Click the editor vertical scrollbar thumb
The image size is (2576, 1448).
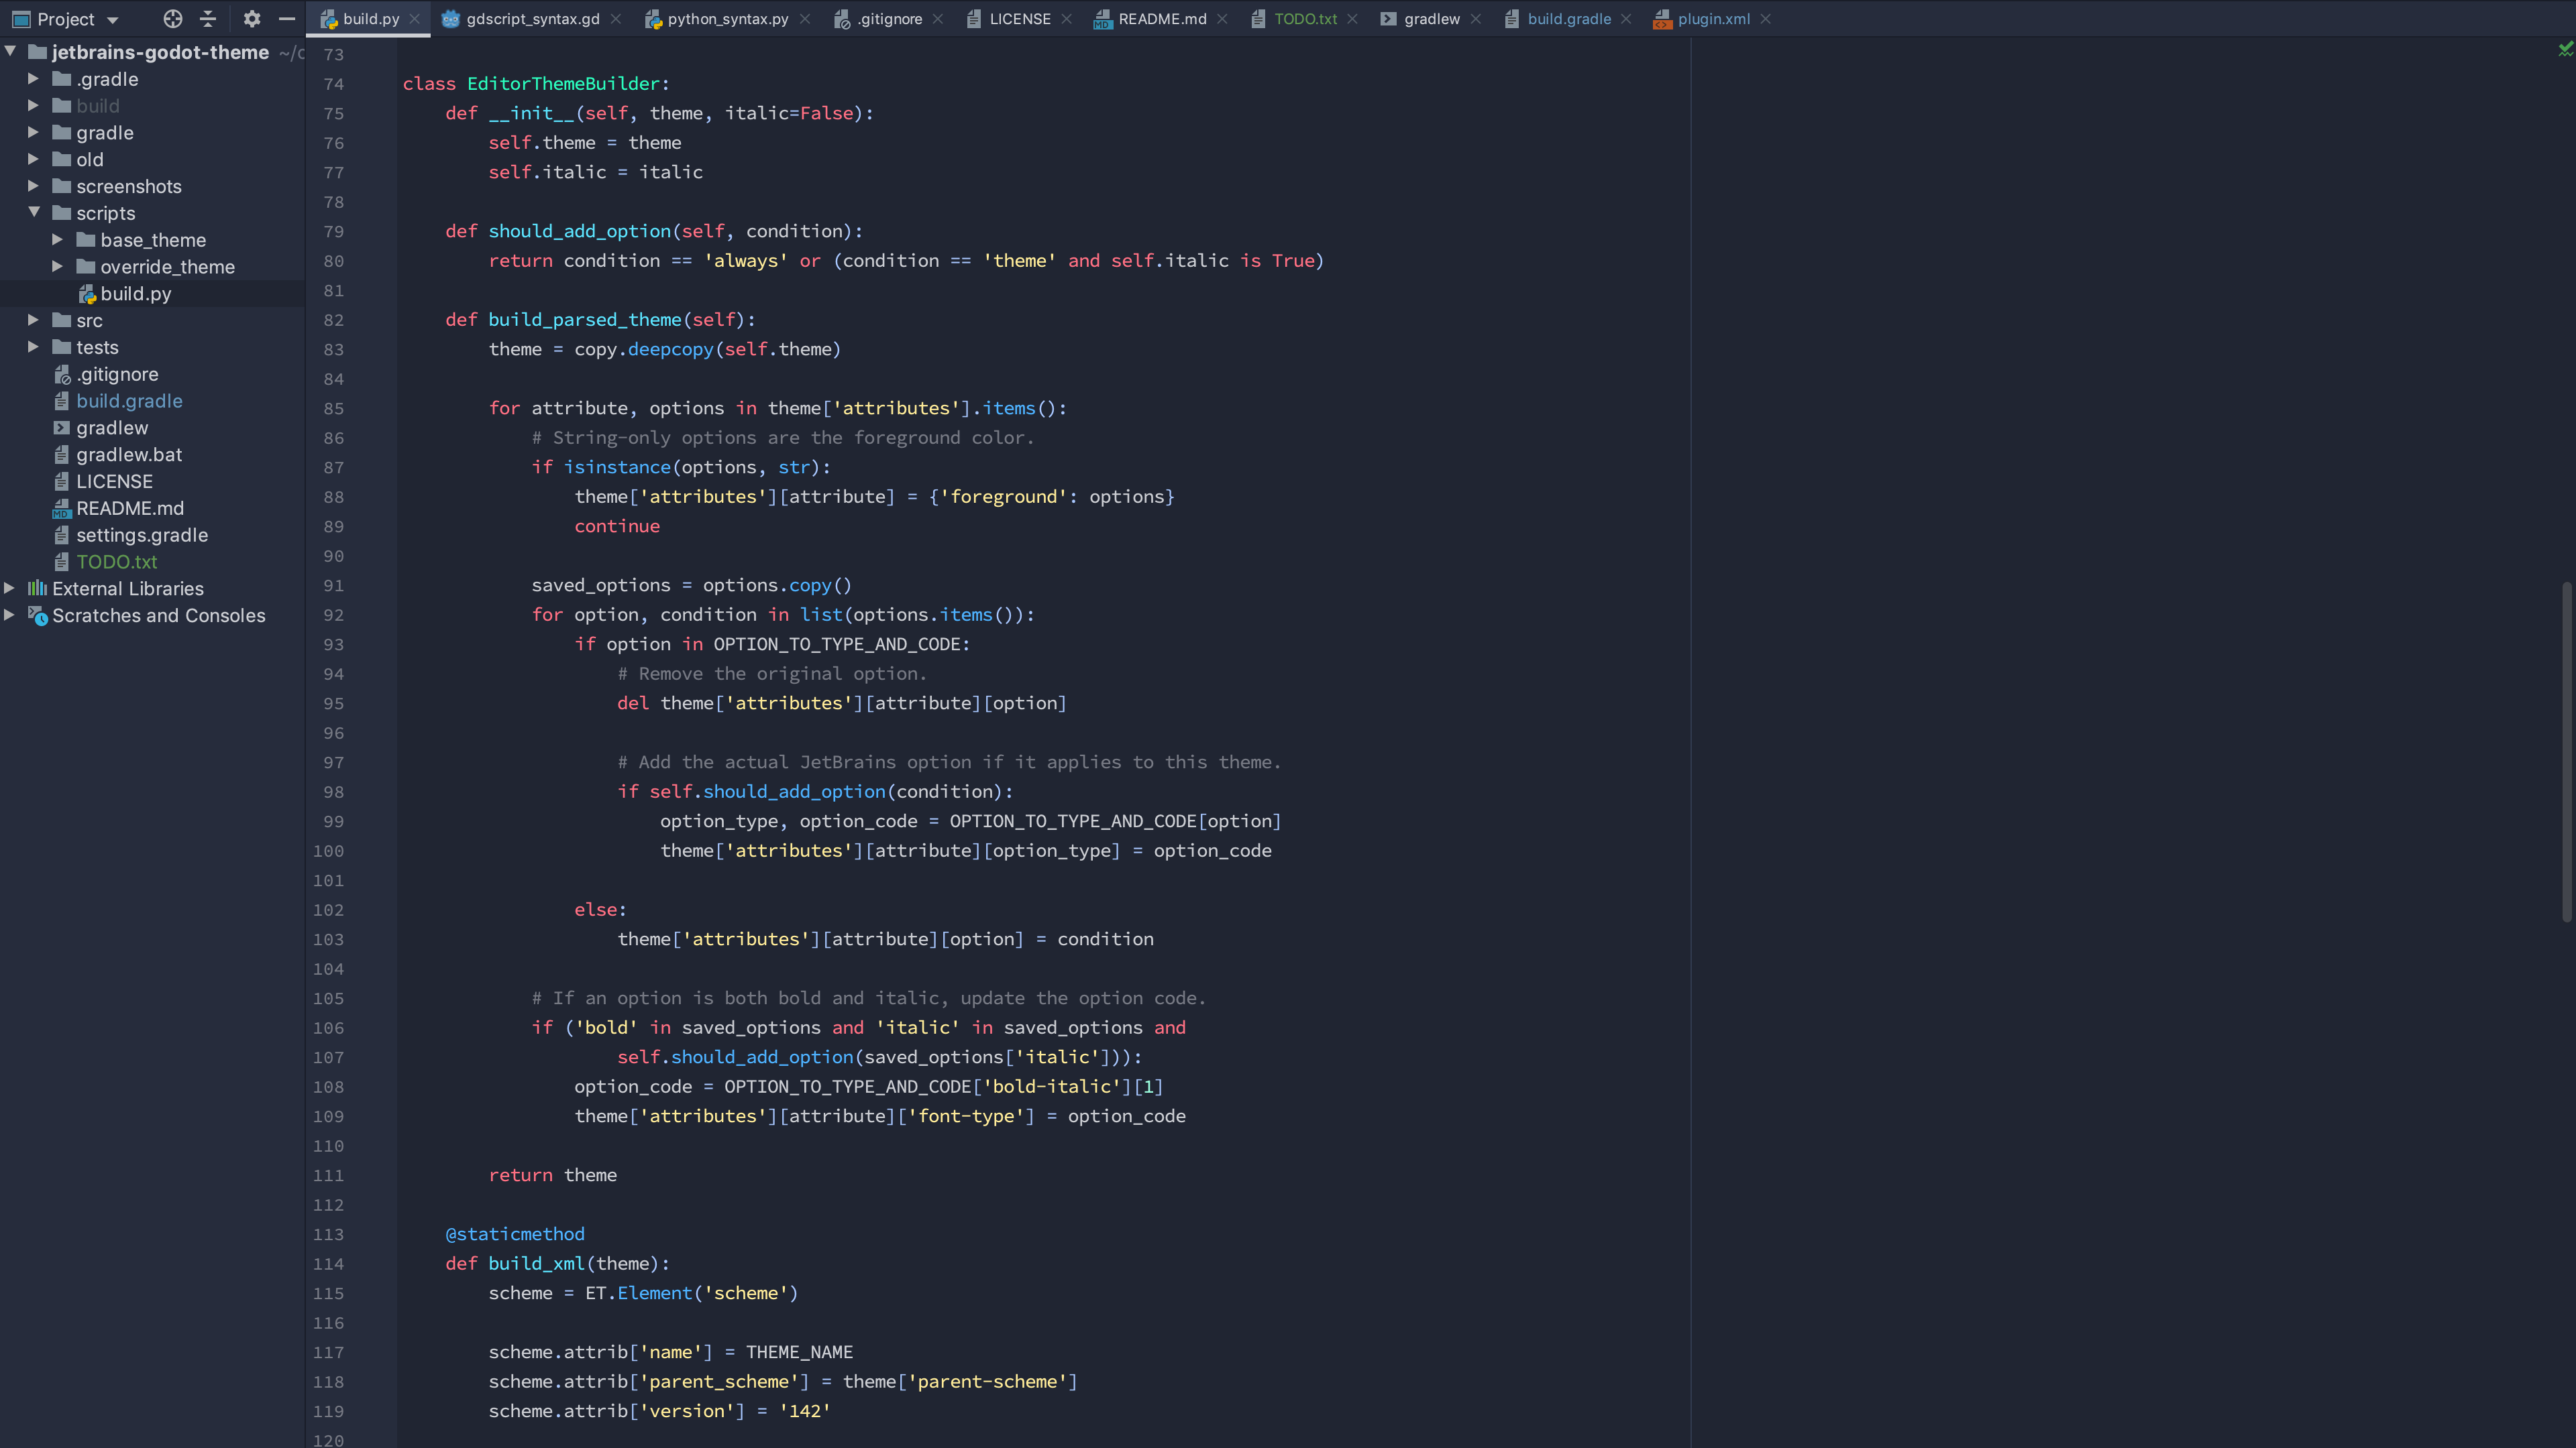2566,749
